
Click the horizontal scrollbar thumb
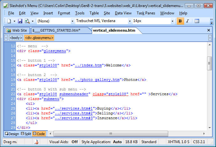coord(111,134)
